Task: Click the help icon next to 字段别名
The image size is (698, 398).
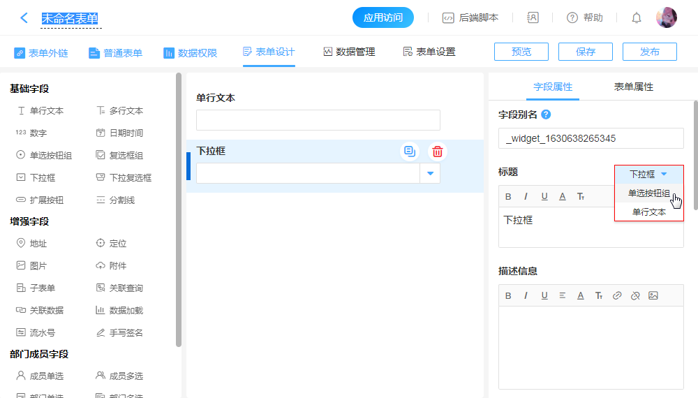Action: [x=546, y=115]
